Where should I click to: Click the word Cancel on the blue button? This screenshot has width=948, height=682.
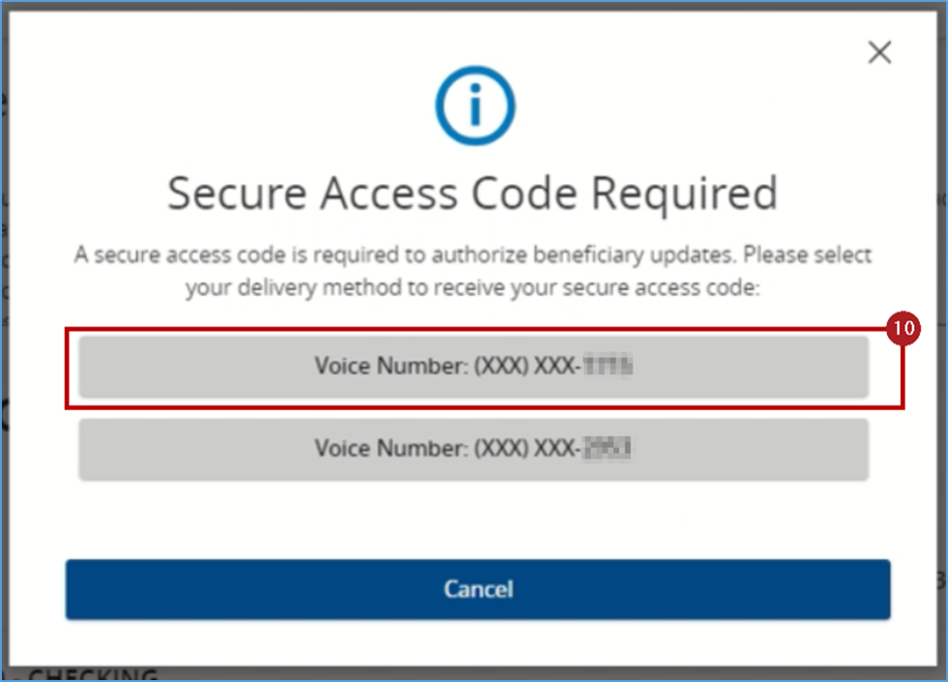pos(478,589)
